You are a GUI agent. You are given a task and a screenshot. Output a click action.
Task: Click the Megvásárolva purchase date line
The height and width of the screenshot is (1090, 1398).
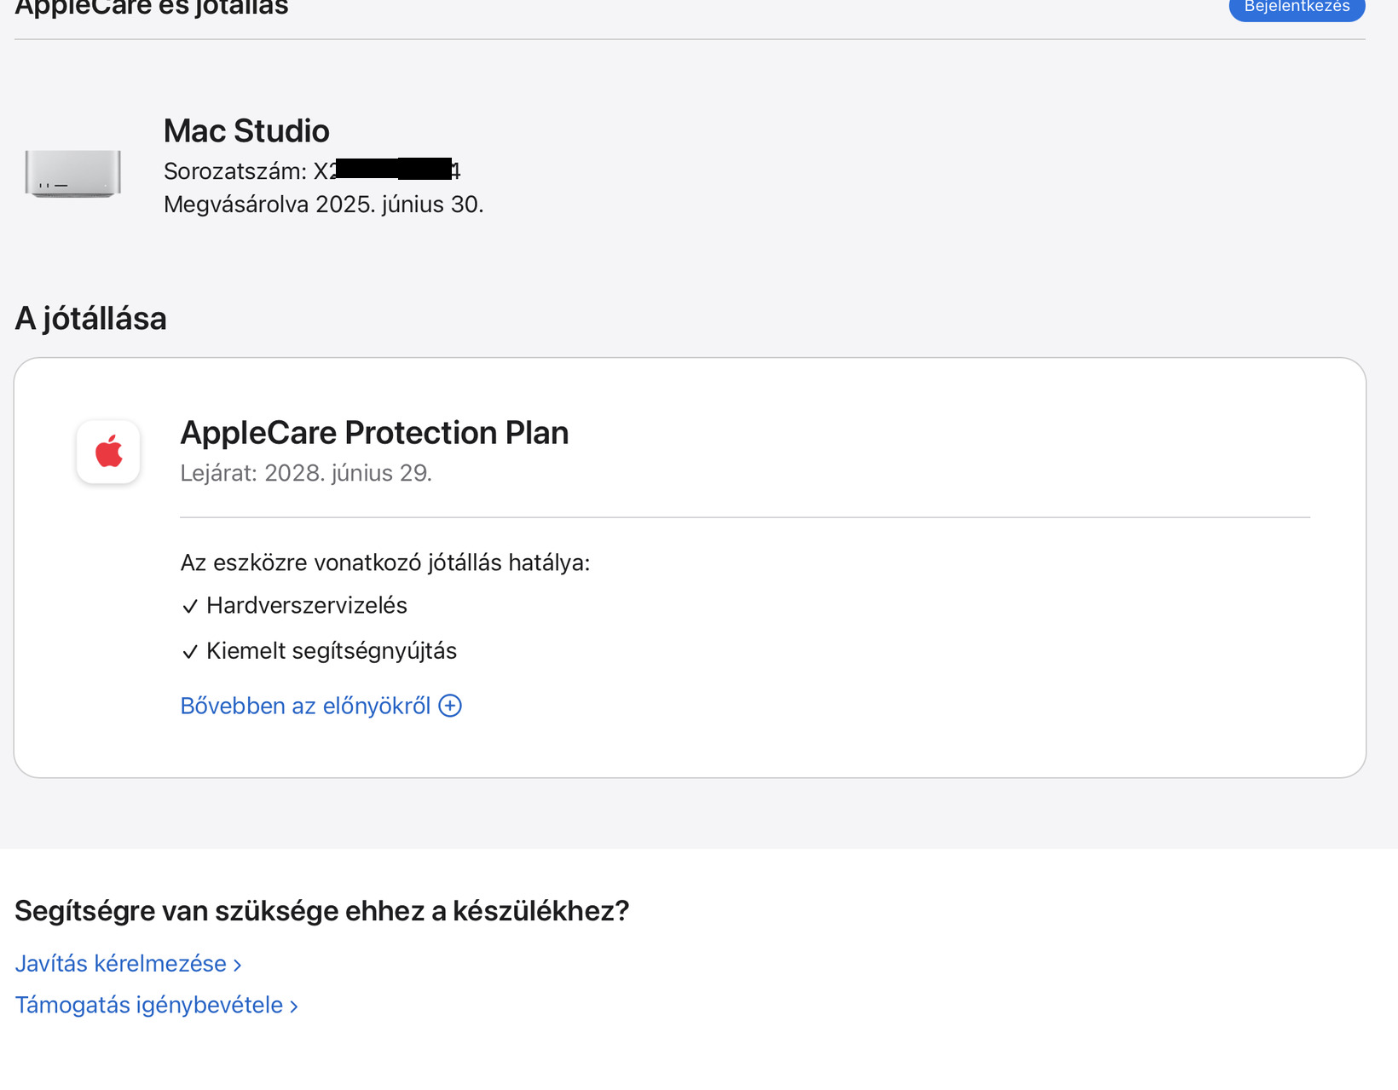(x=323, y=205)
